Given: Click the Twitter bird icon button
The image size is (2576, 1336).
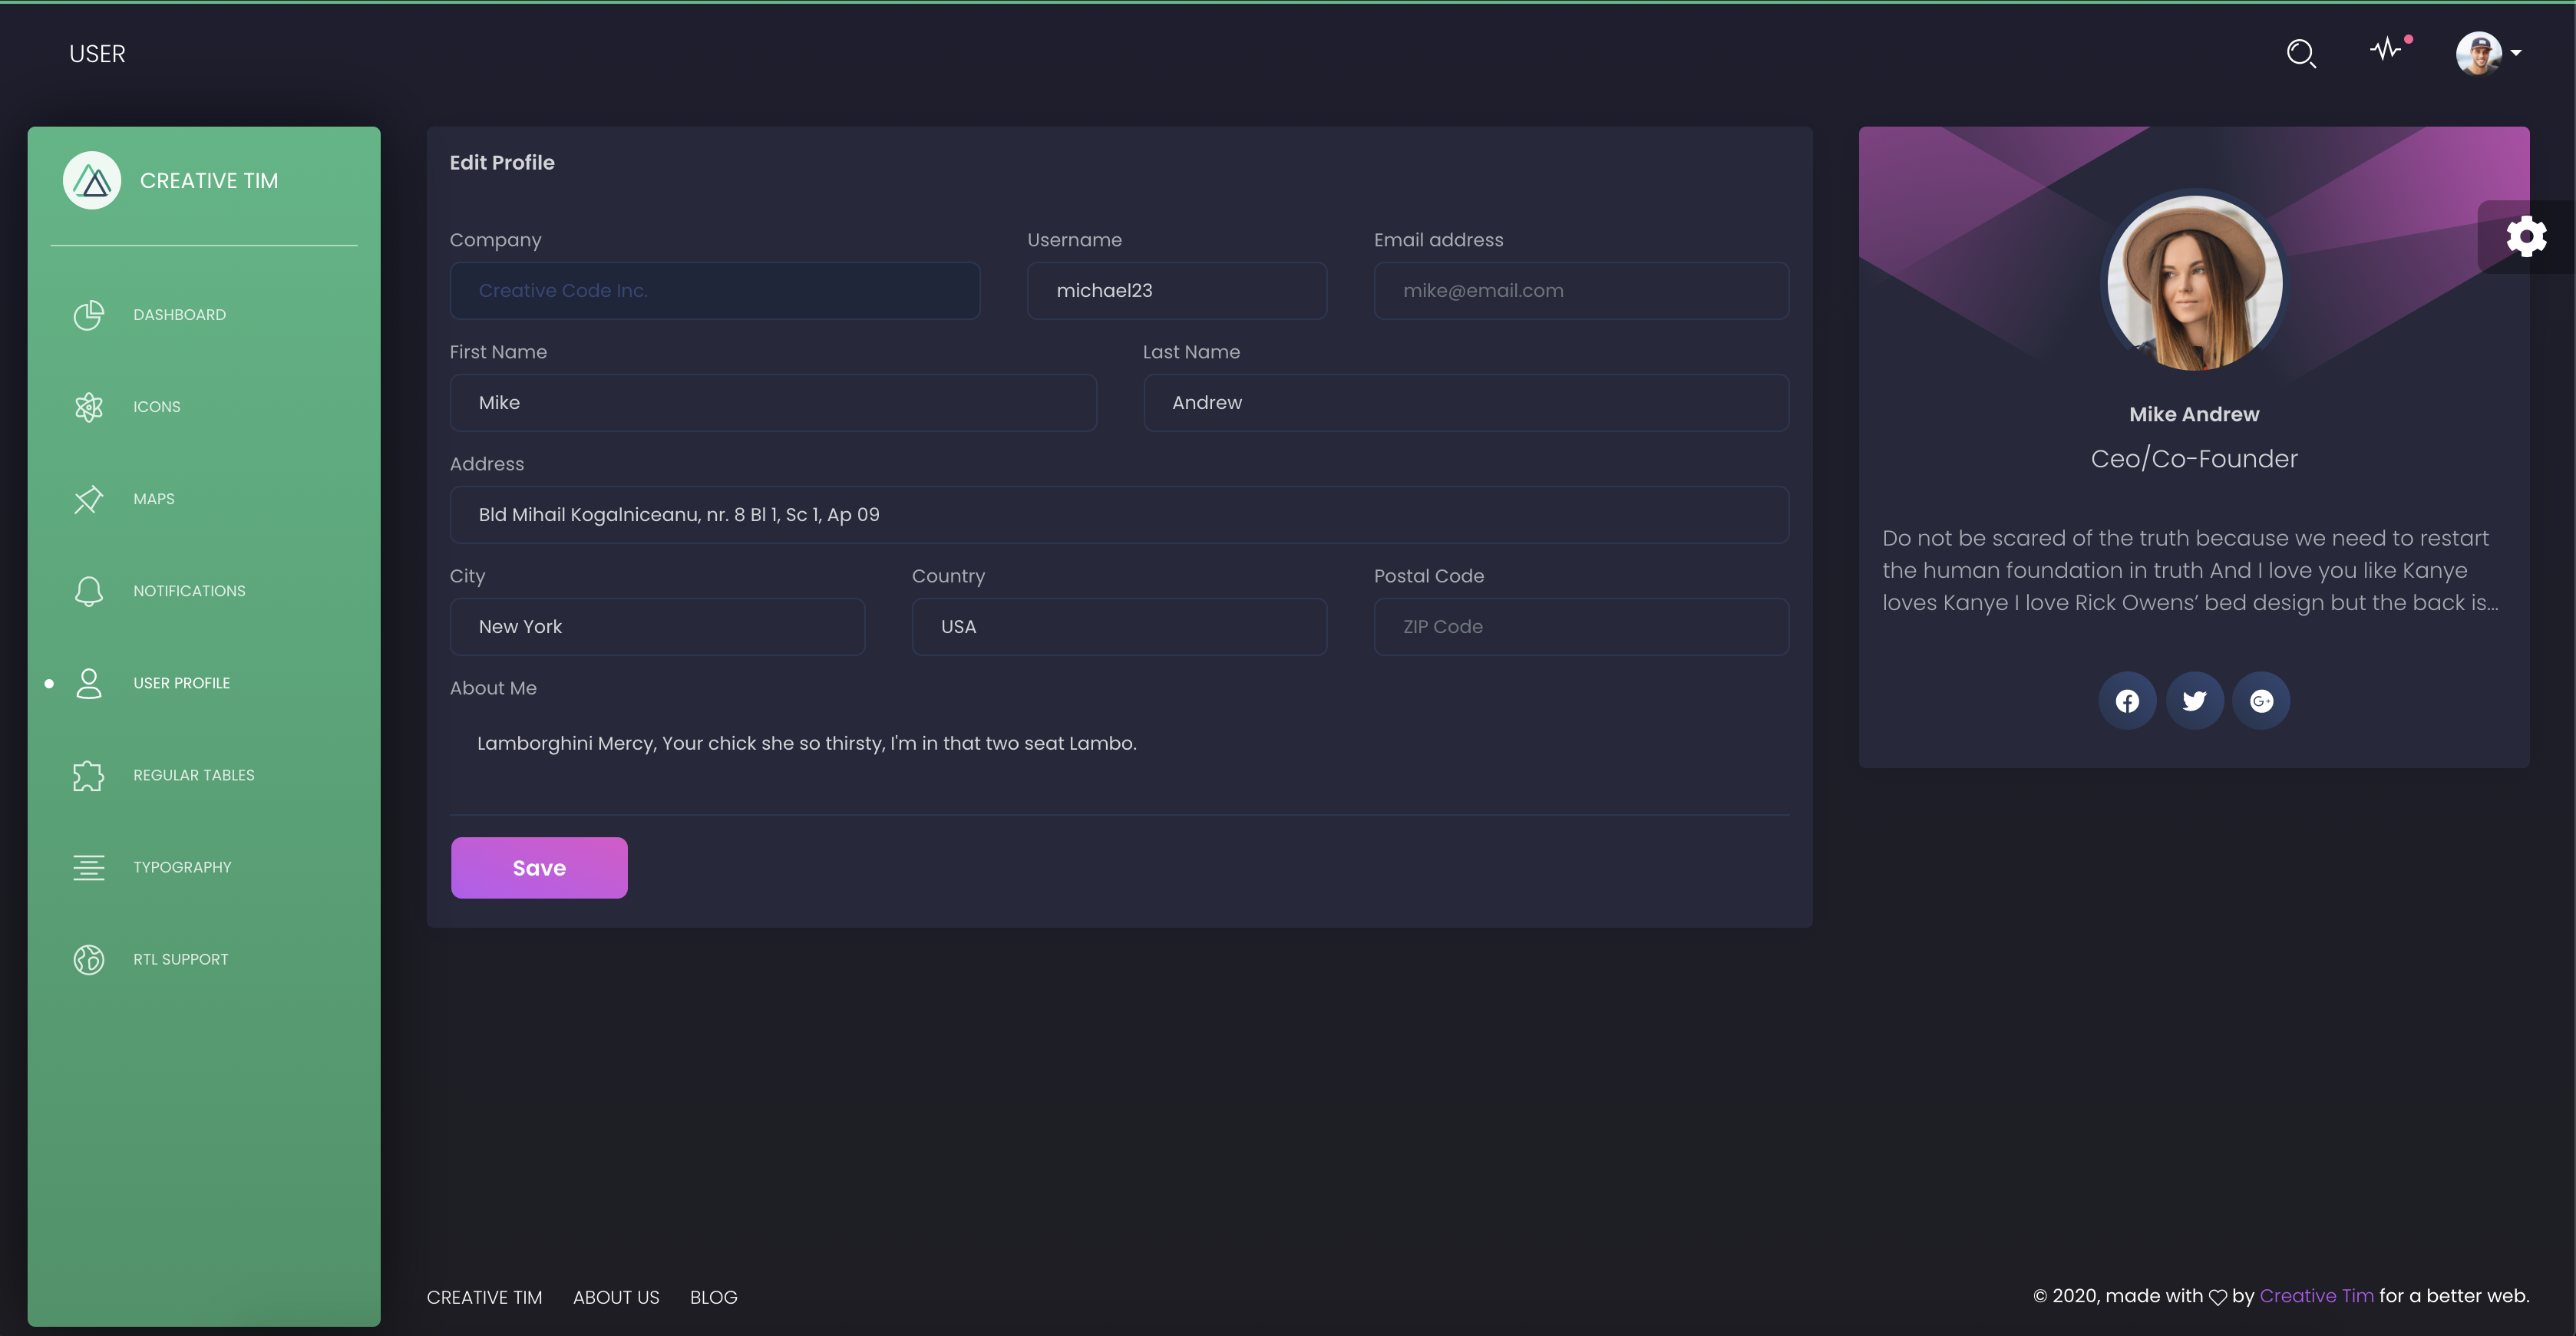Looking at the screenshot, I should click(2194, 701).
